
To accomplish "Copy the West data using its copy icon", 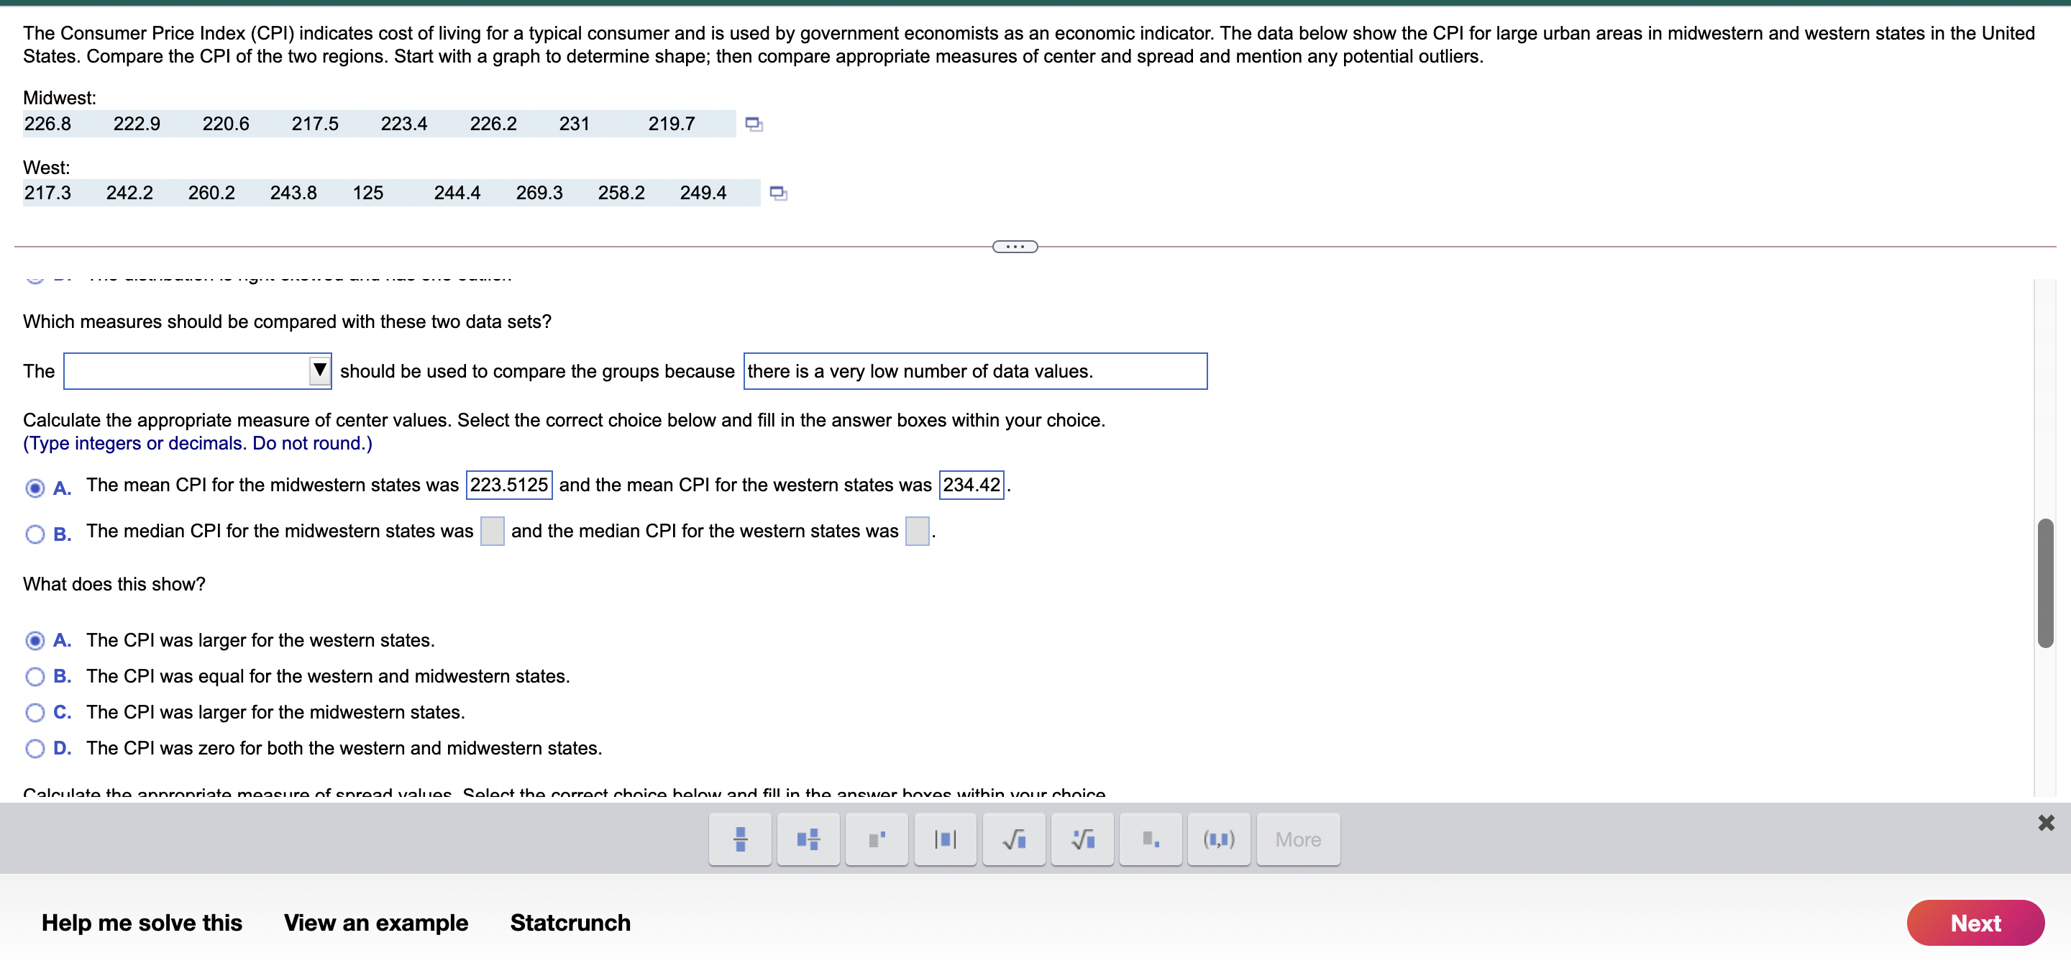I will 777,193.
